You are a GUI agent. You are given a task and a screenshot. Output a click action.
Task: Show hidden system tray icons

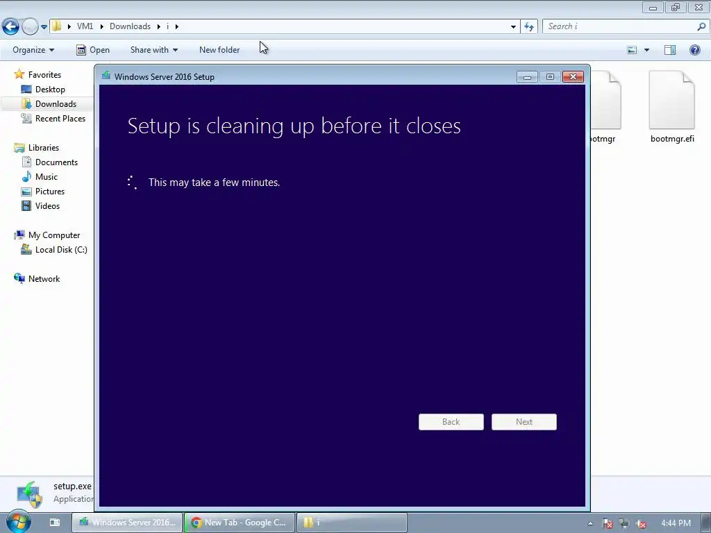tap(590, 523)
